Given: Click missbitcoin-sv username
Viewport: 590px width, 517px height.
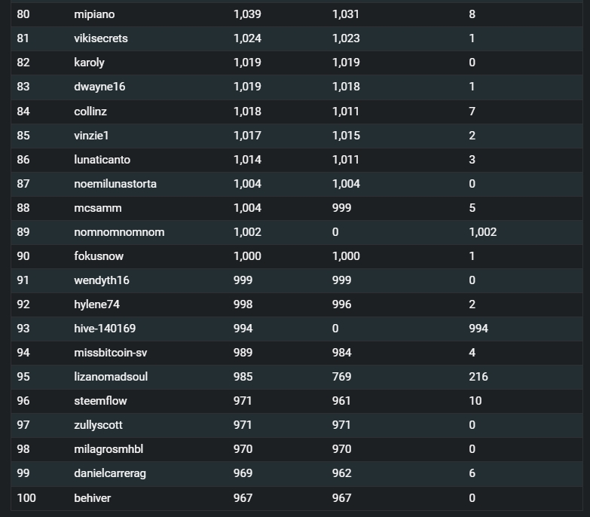Looking at the screenshot, I should (111, 353).
